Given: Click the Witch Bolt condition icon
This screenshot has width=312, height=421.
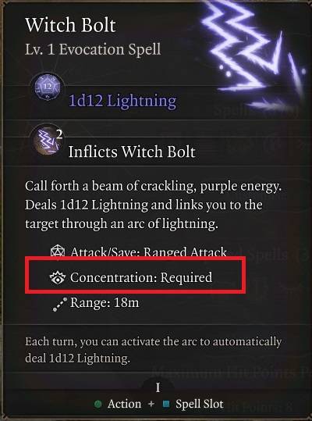Looking at the screenshot, I should (x=48, y=141).
